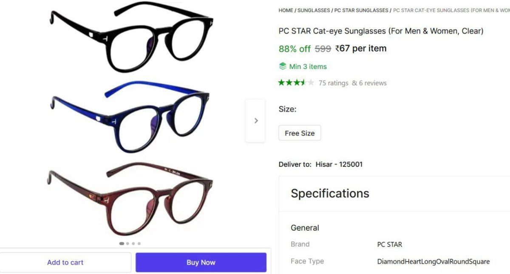The image size is (510, 274).
Task: Click the 88% off discount label
Action: (295, 49)
